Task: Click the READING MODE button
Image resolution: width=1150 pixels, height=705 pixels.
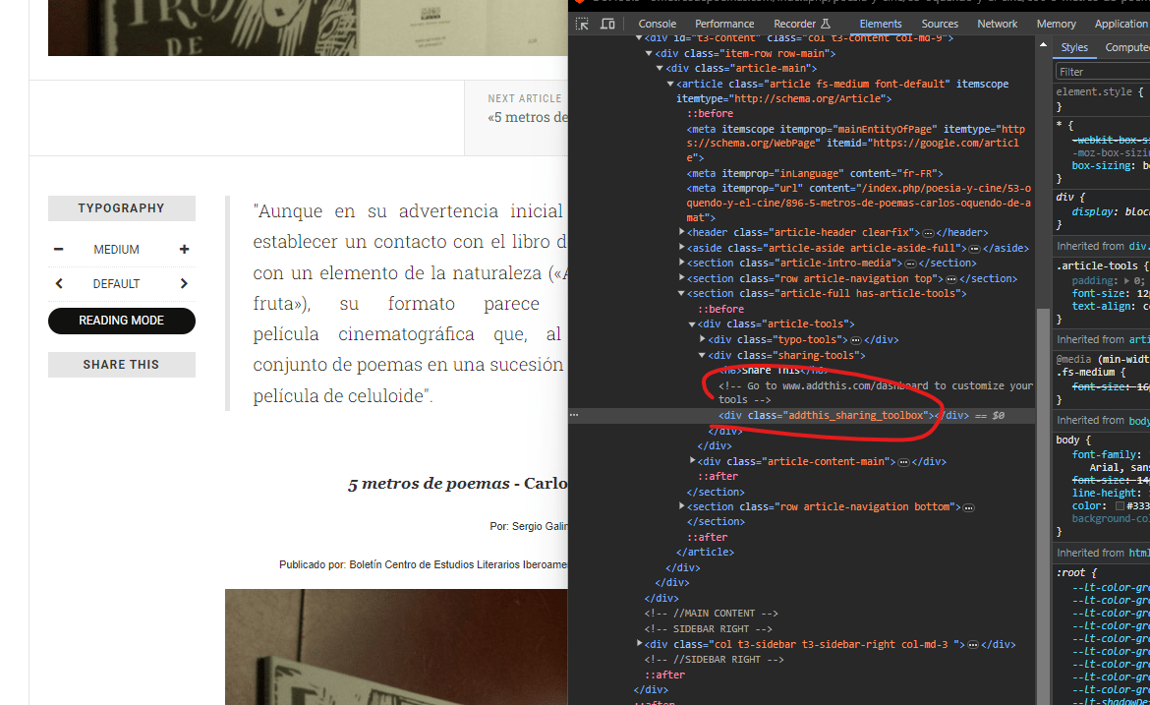Action: click(x=122, y=321)
